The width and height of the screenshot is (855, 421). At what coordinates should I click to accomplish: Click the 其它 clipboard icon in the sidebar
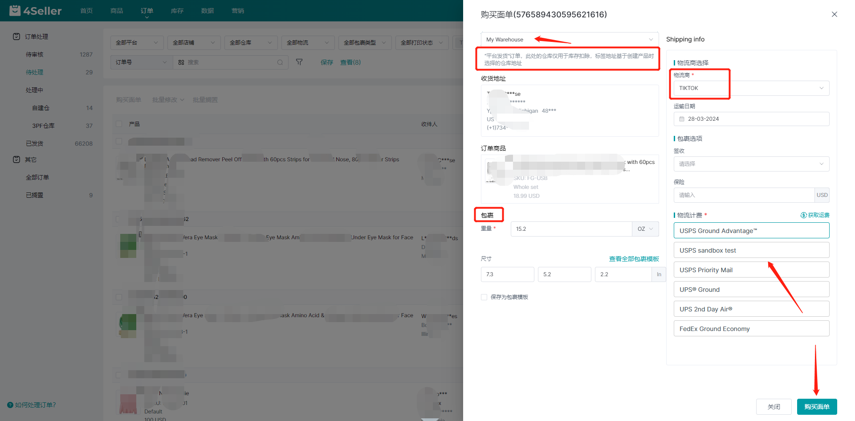click(x=16, y=159)
